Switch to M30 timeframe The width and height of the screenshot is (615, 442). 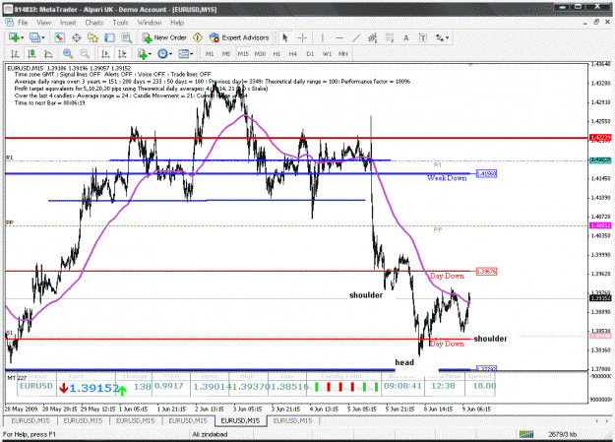coord(260,54)
